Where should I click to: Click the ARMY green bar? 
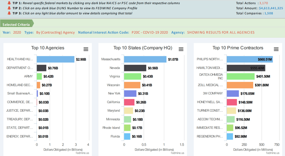39,76
